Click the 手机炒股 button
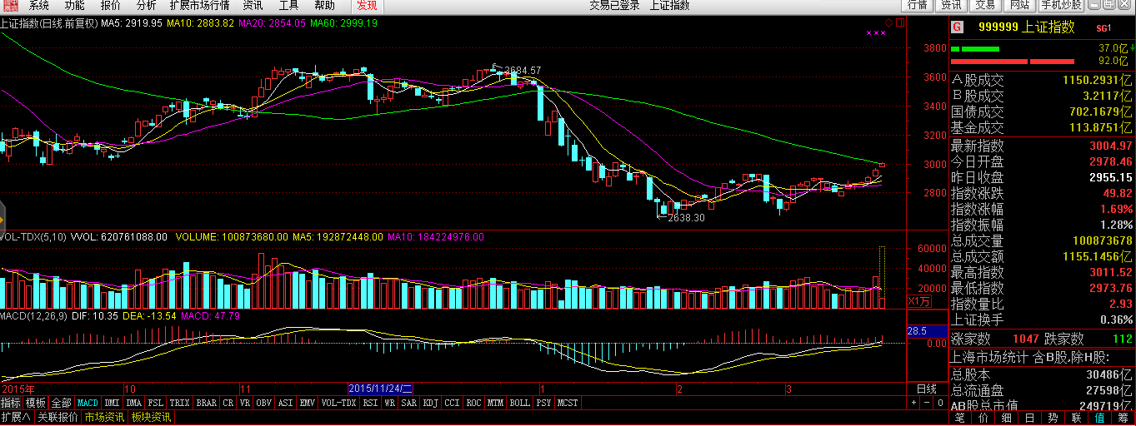1136x426 pixels. 1061,5
